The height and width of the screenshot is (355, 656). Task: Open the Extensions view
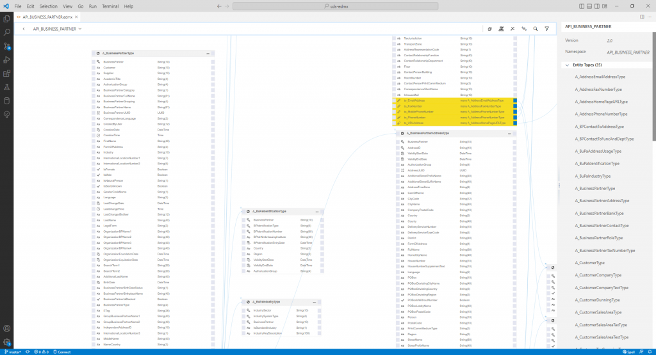pyautogui.click(x=6, y=74)
